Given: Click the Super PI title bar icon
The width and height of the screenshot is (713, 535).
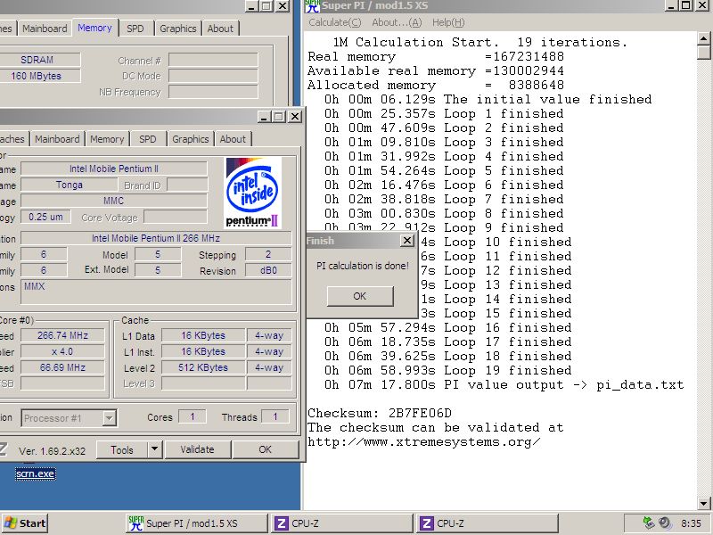Looking at the screenshot, I should pyautogui.click(x=312, y=6).
